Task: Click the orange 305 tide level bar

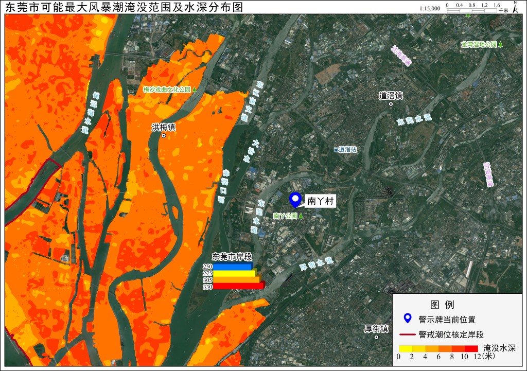Action: [x=237, y=279]
